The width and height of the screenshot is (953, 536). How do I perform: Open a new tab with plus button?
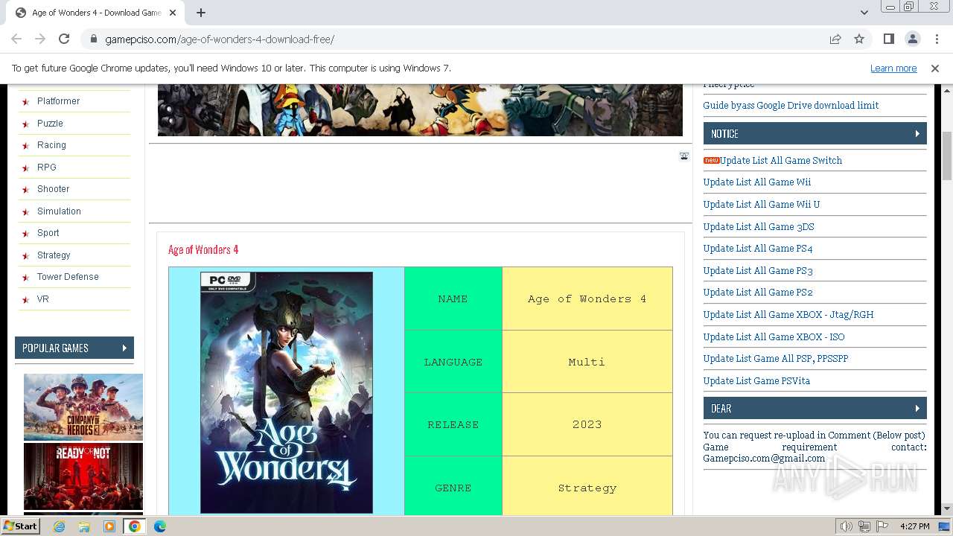coord(201,13)
